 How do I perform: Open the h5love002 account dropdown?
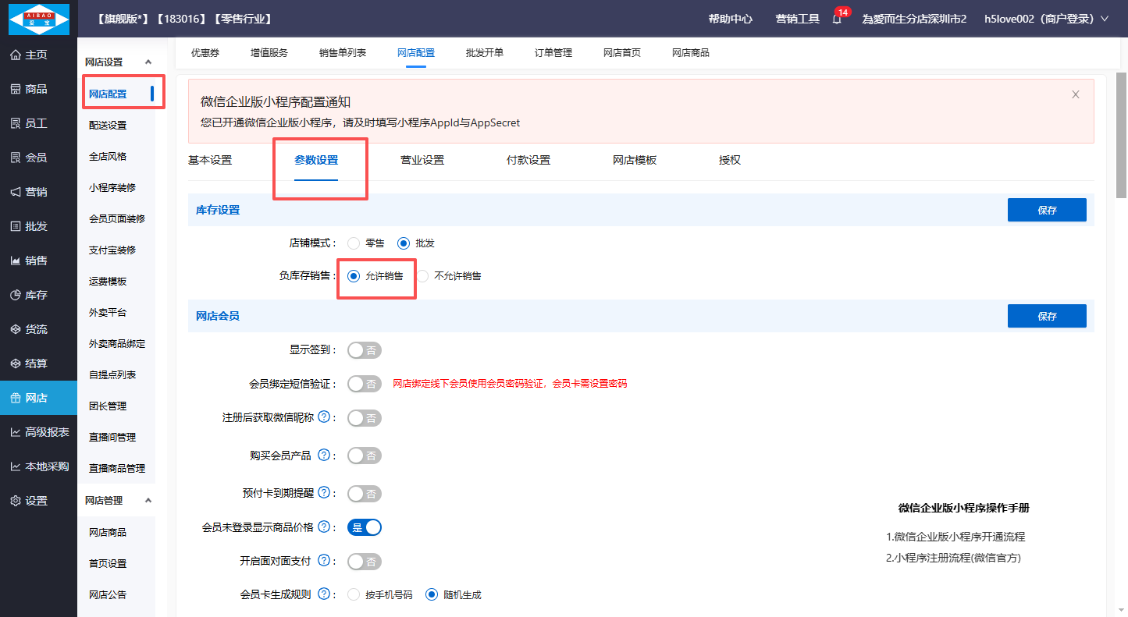pos(1046,19)
